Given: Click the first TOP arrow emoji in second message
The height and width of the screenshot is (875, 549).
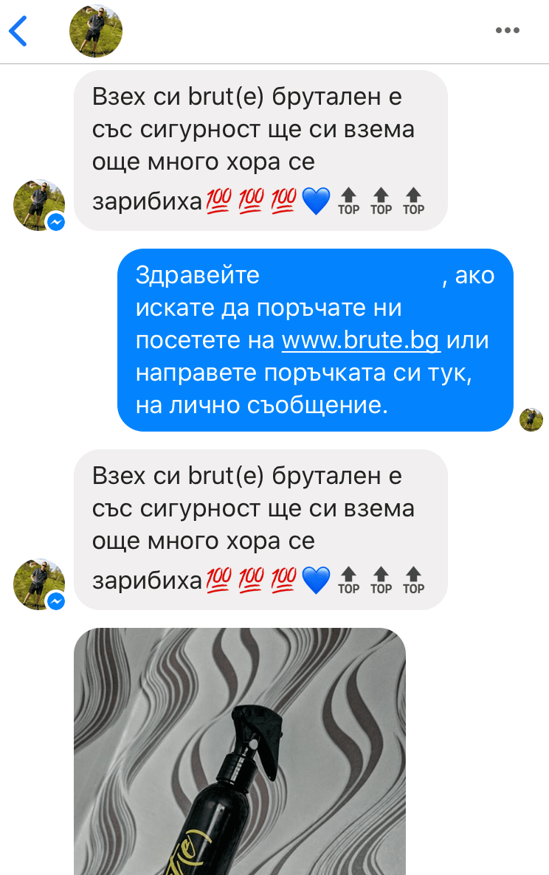Looking at the screenshot, I should click(348, 580).
